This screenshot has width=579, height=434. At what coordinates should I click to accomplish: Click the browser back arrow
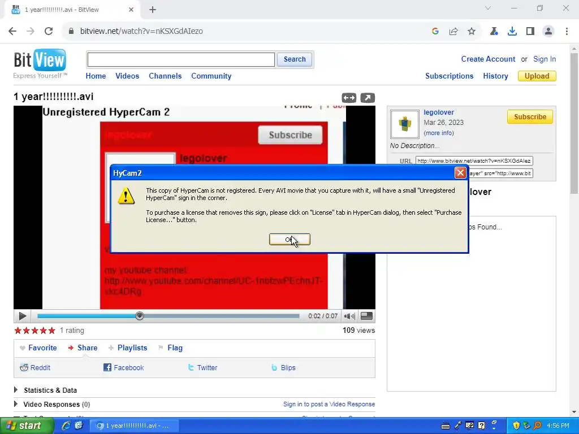click(12, 31)
